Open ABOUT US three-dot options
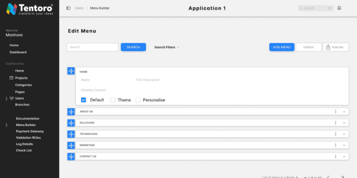This screenshot has height=178, width=357. coord(335,111)
